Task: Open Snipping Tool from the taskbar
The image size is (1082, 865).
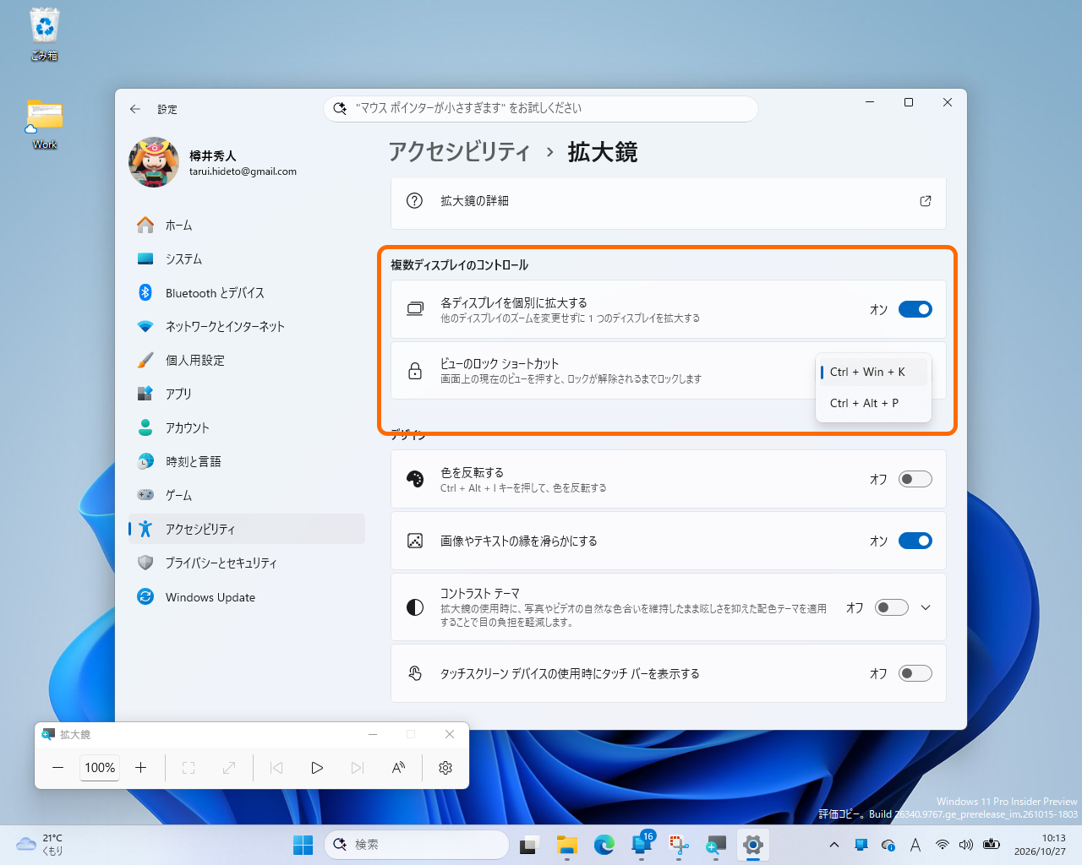Action: 679,845
